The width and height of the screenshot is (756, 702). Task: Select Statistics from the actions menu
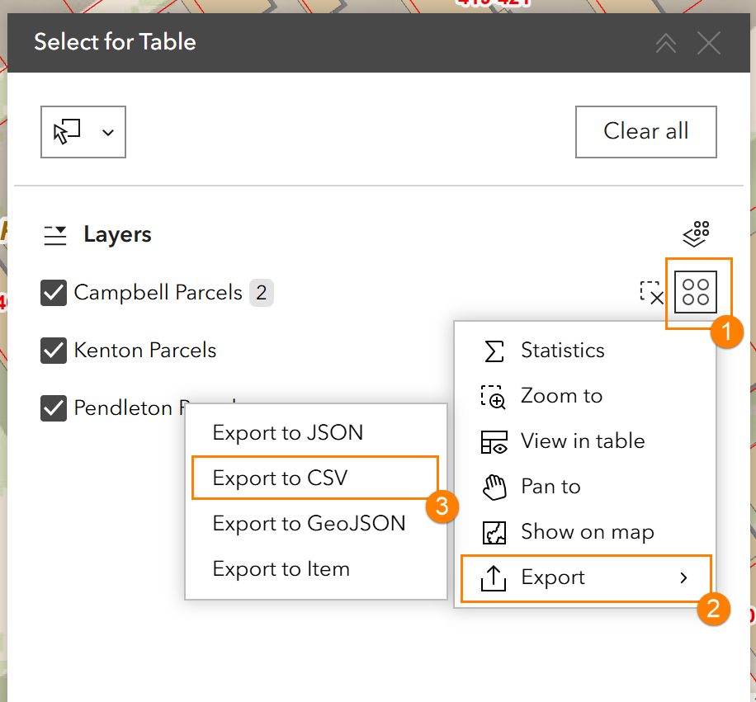[562, 351]
